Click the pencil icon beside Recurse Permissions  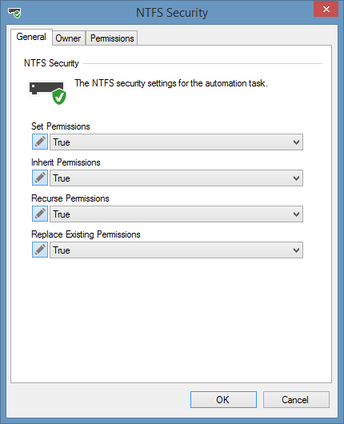[x=40, y=214]
